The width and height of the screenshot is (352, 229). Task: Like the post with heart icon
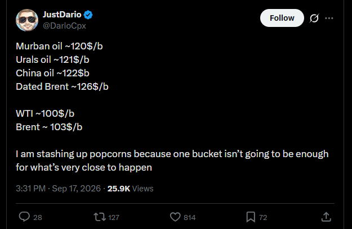tap(175, 217)
